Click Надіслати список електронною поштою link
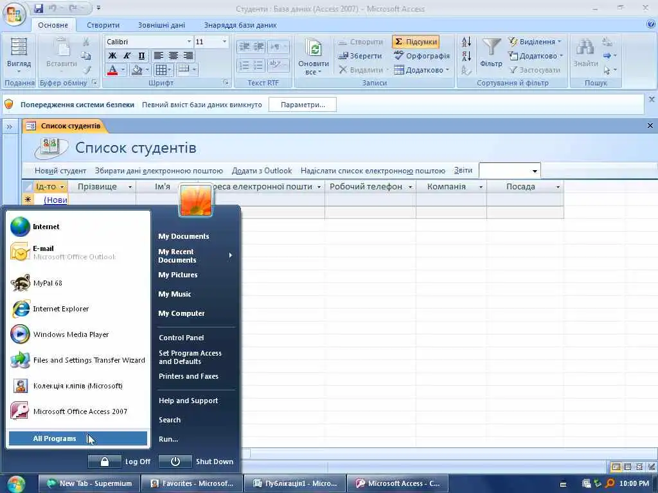Image resolution: width=658 pixels, height=493 pixels. [373, 171]
